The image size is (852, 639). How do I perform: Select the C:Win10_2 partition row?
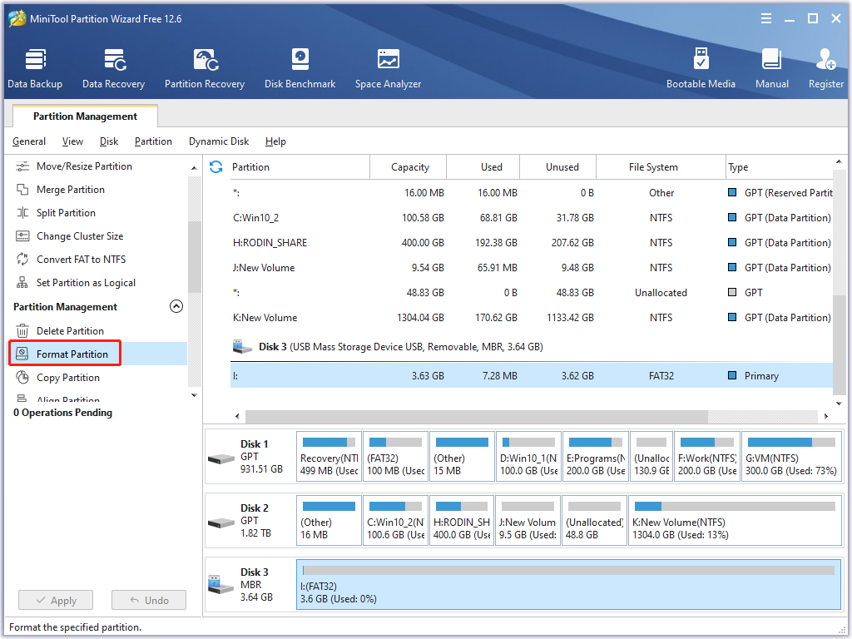point(532,218)
